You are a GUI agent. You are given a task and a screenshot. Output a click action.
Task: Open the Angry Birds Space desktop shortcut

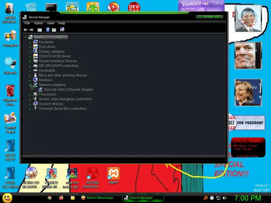pos(72,178)
